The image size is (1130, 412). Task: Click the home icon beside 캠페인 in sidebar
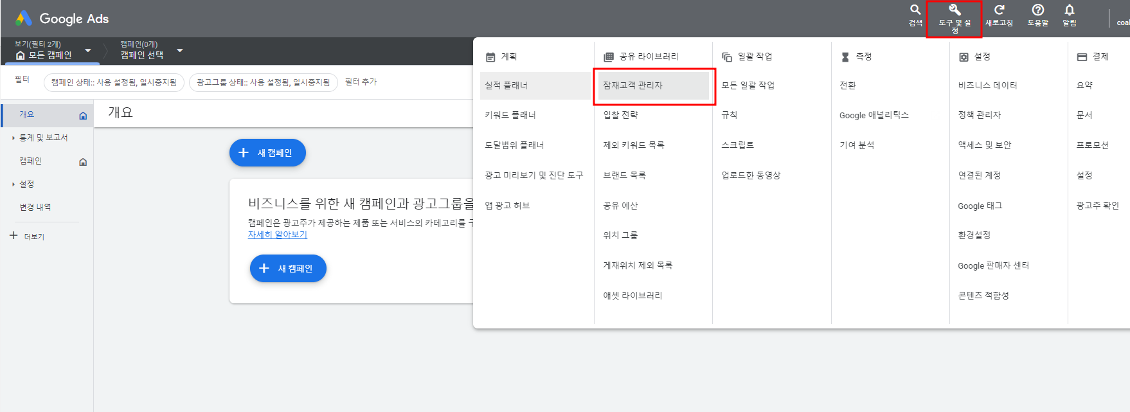83,162
